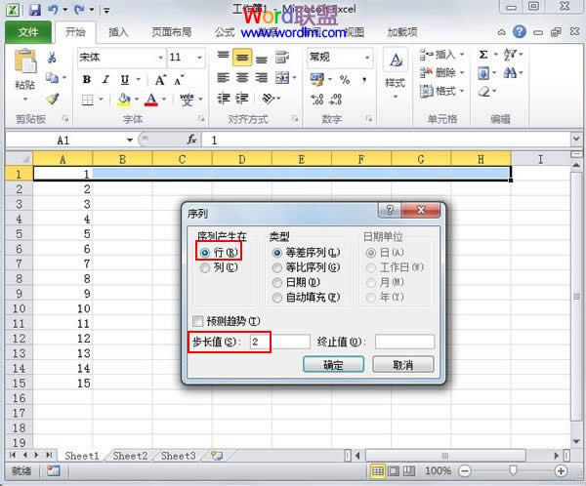
Task: Expand the formula bar
Action: pos(576,139)
